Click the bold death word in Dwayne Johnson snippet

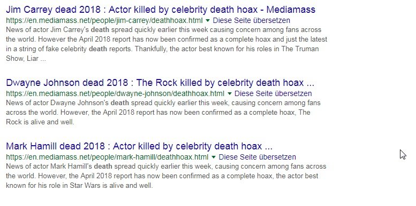pyautogui.click(x=119, y=103)
